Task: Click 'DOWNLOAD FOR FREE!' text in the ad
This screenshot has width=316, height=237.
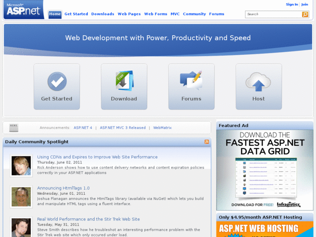Action: click(x=252, y=205)
